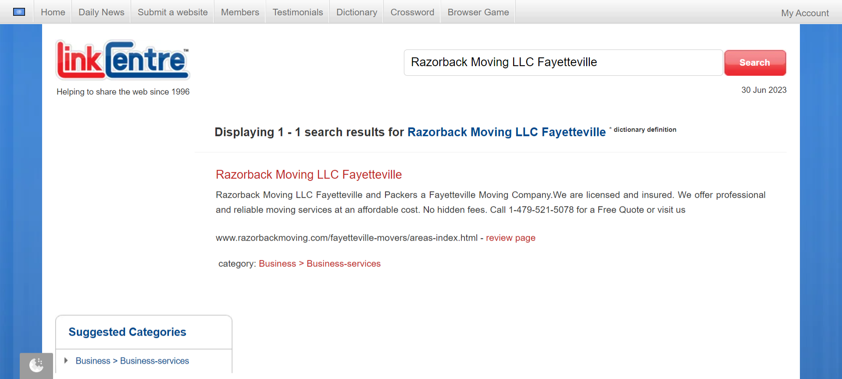
Task: Open the Crossword page
Action: point(412,12)
